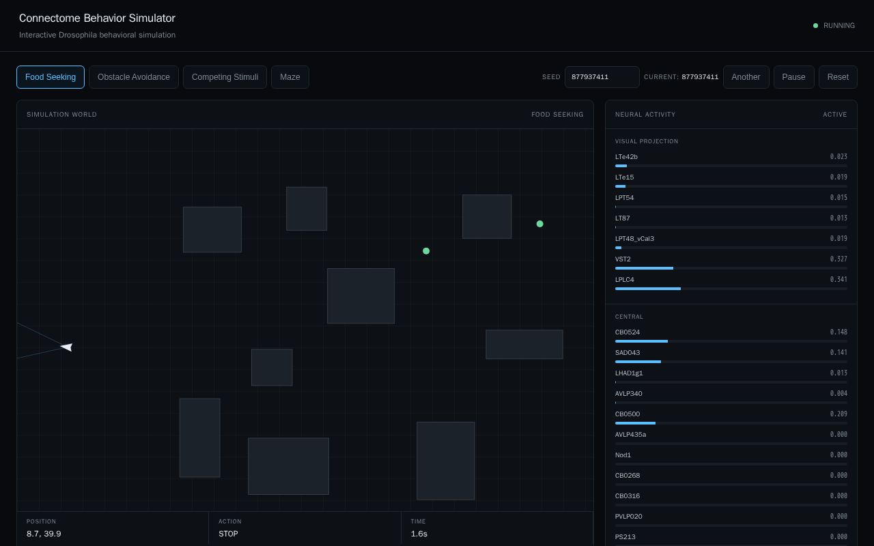The width and height of the screenshot is (874, 546).
Task: Click the green RUNNING status dot
Action: tap(815, 26)
